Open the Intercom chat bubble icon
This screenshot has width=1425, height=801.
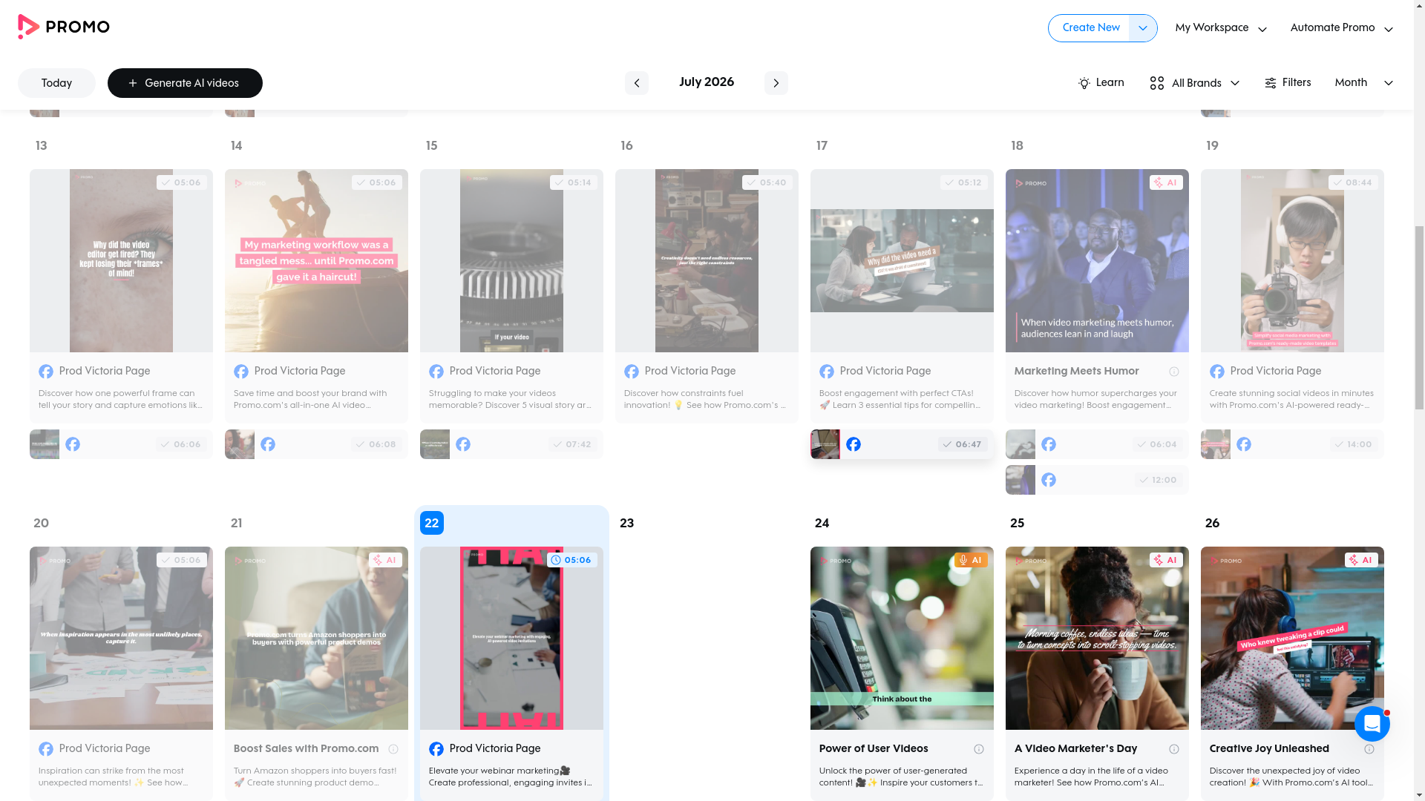tap(1372, 724)
